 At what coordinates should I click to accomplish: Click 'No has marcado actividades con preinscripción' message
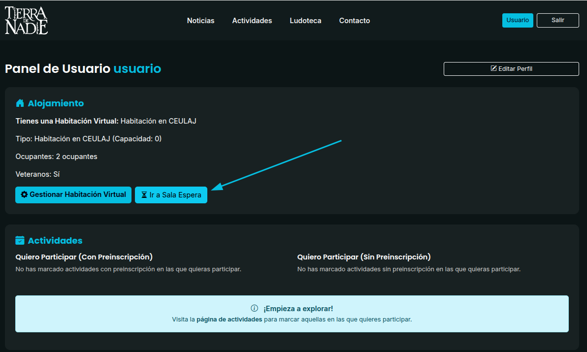[x=129, y=269]
